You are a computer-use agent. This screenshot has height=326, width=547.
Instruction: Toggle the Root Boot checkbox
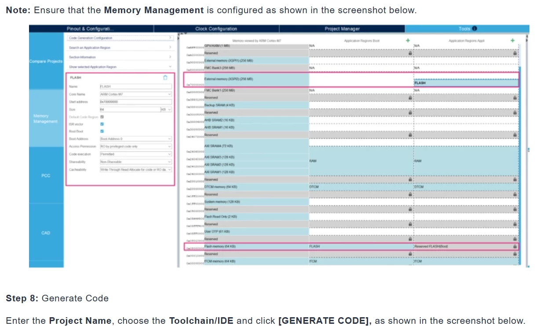102,131
